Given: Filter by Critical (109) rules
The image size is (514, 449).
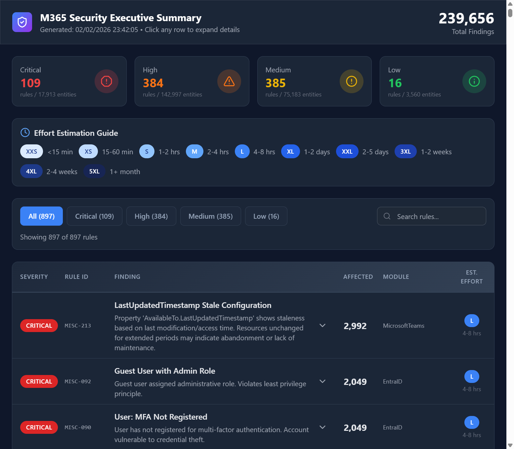Looking at the screenshot, I should pos(95,216).
